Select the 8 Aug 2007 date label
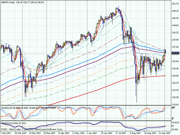This screenshot has width=180, height=135. point(135,133)
